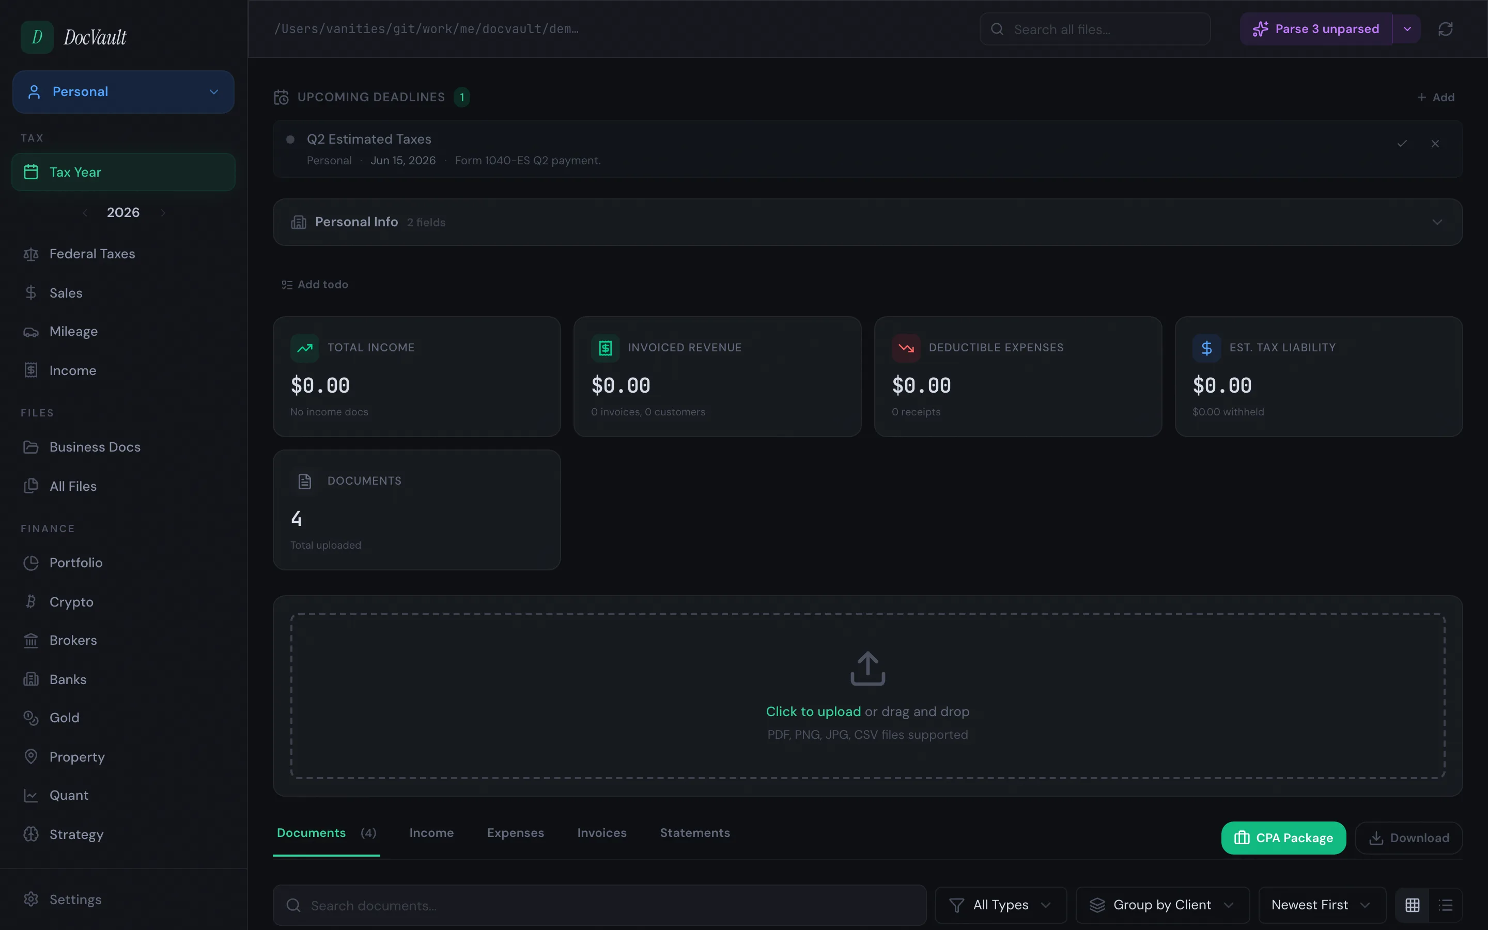
Task: Focus the Search all files field
Action: (1094, 29)
